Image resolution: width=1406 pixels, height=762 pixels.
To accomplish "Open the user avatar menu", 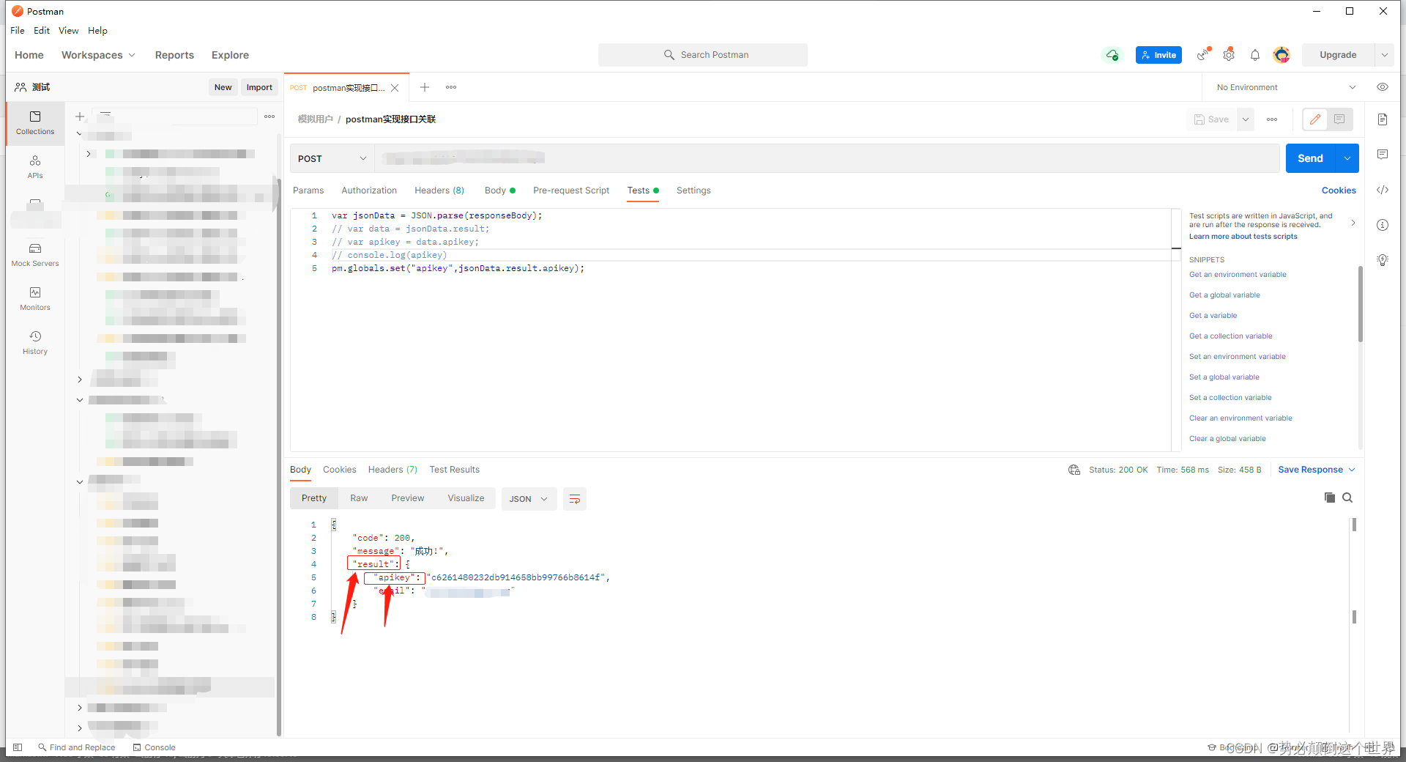I will pyautogui.click(x=1282, y=55).
